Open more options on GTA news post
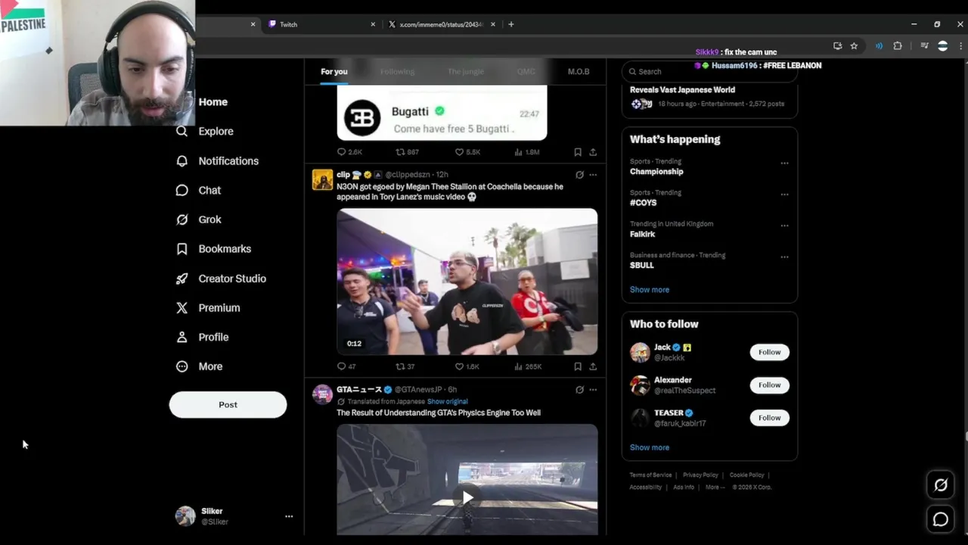The width and height of the screenshot is (968, 545). pyautogui.click(x=593, y=390)
